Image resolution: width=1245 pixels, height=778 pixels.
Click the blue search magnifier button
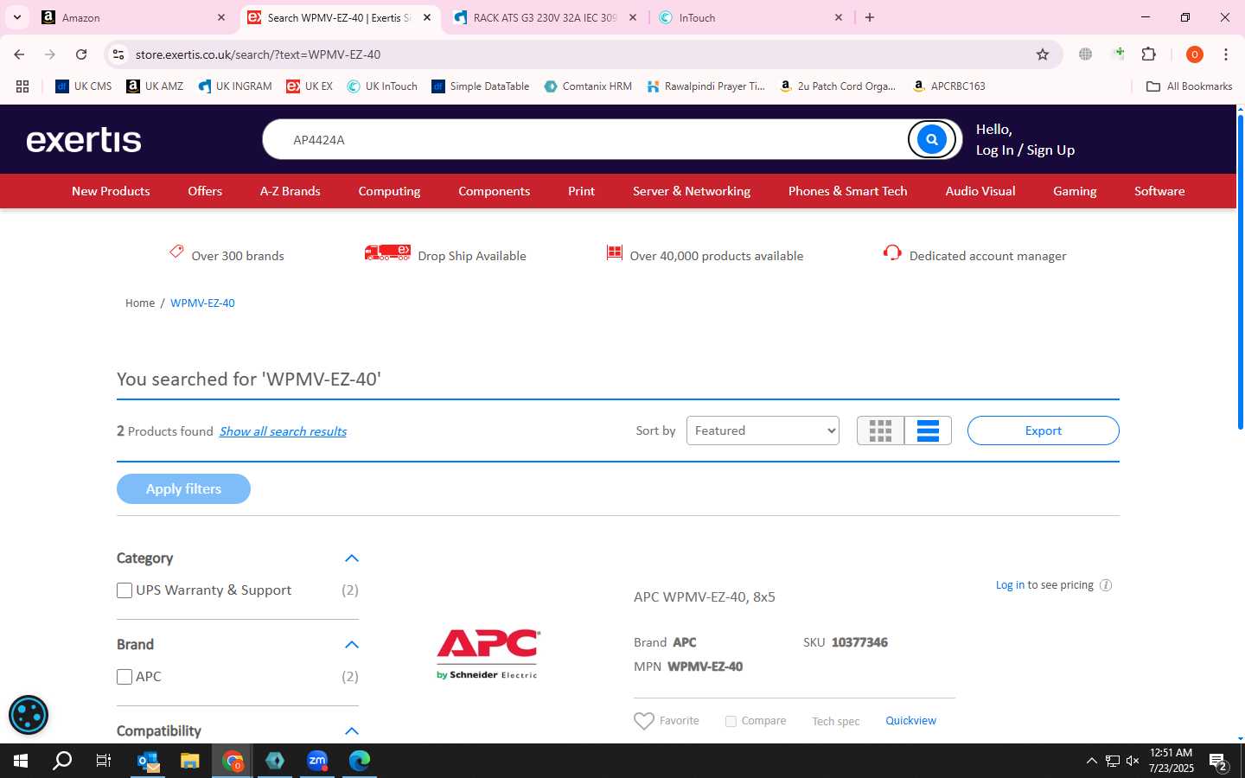931,139
